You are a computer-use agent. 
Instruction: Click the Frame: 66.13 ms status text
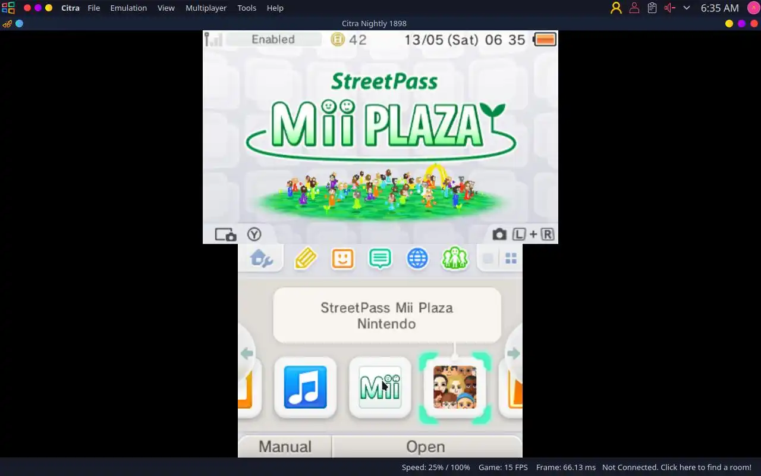[x=565, y=467]
